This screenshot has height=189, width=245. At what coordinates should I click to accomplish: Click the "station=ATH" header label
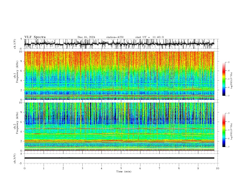click(115, 37)
